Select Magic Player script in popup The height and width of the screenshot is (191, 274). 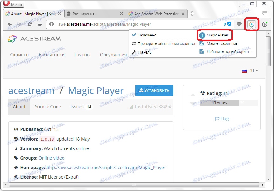(x=217, y=35)
